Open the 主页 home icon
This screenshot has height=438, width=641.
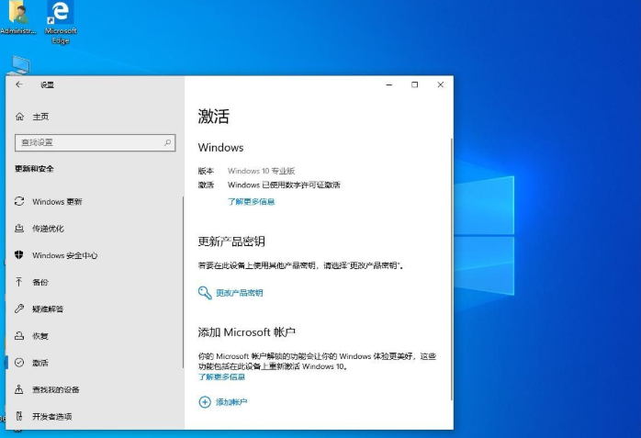(x=19, y=117)
